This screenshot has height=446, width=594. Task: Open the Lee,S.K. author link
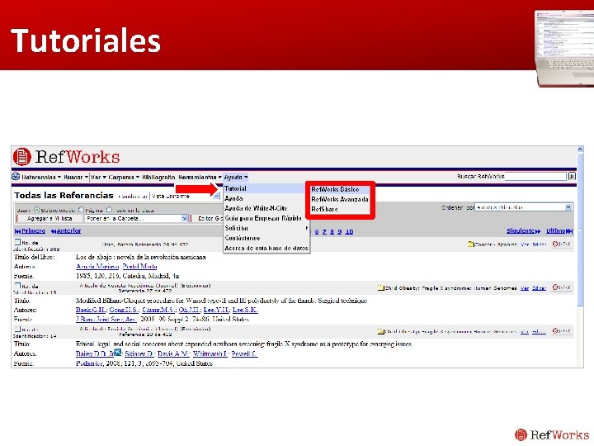[x=245, y=310]
